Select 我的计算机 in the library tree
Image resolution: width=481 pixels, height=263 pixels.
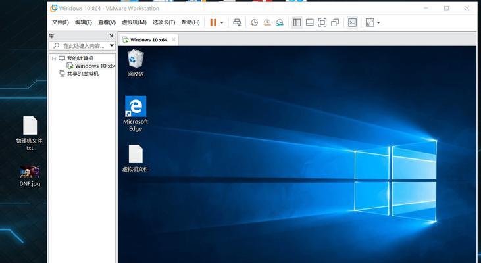(80, 59)
